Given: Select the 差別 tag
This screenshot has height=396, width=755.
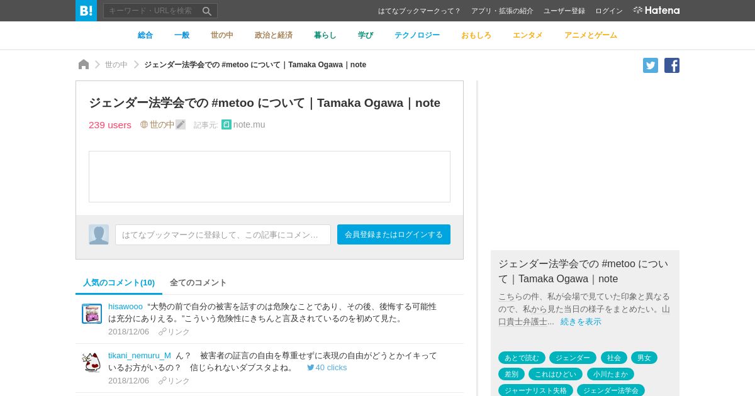Looking at the screenshot, I should pyautogui.click(x=512, y=374).
